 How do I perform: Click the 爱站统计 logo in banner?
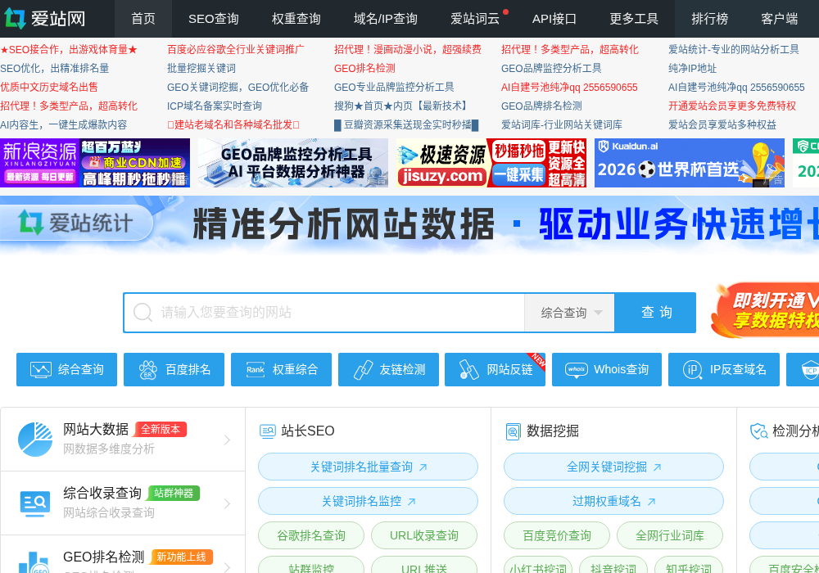point(75,223)
